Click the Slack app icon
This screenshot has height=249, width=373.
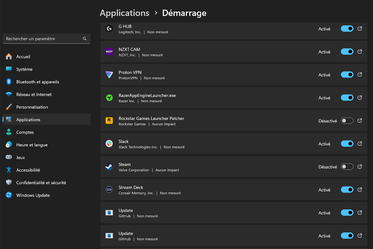tap(109, 143)
